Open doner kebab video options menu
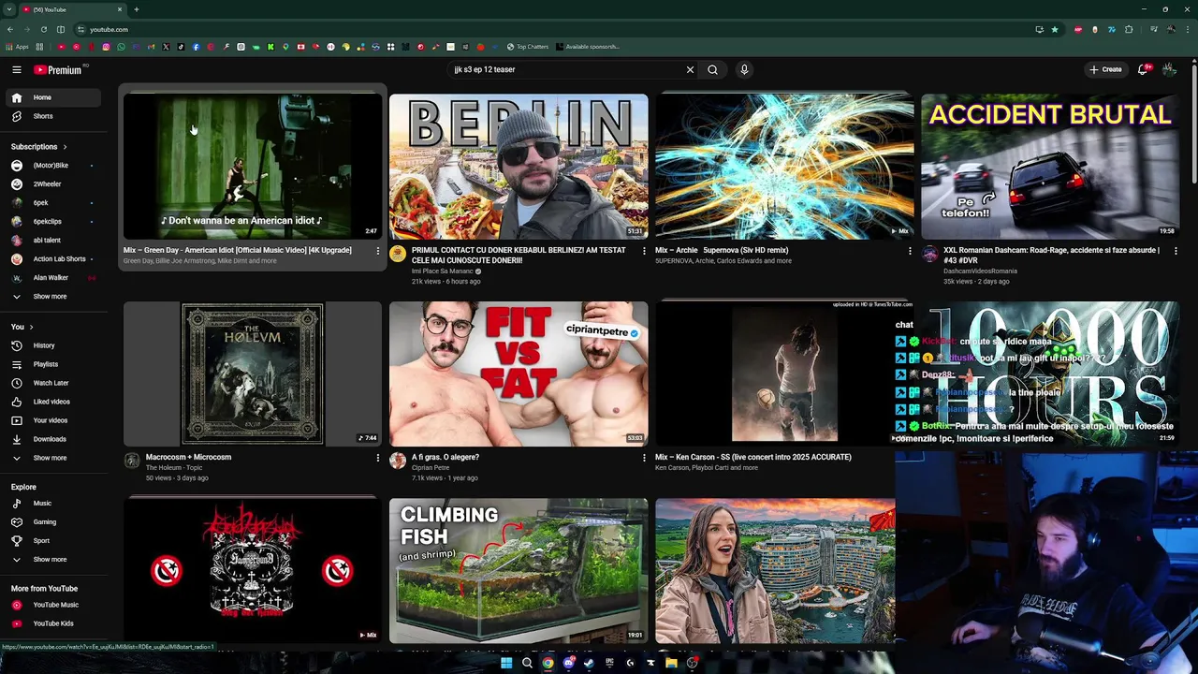Viewport: 1198px width, 674px height. (x=644, y=251)
